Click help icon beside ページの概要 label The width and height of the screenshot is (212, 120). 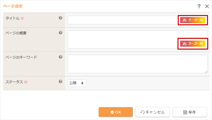point(60,33)
